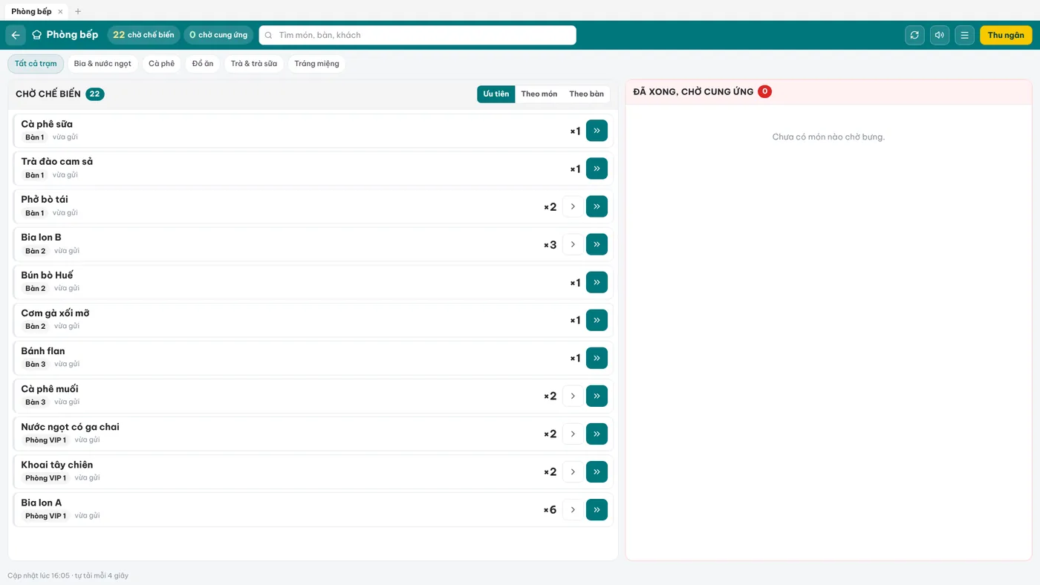Mark all Khoai tây chiên done
Screen dimensions: 1040x585
[597, 471]
